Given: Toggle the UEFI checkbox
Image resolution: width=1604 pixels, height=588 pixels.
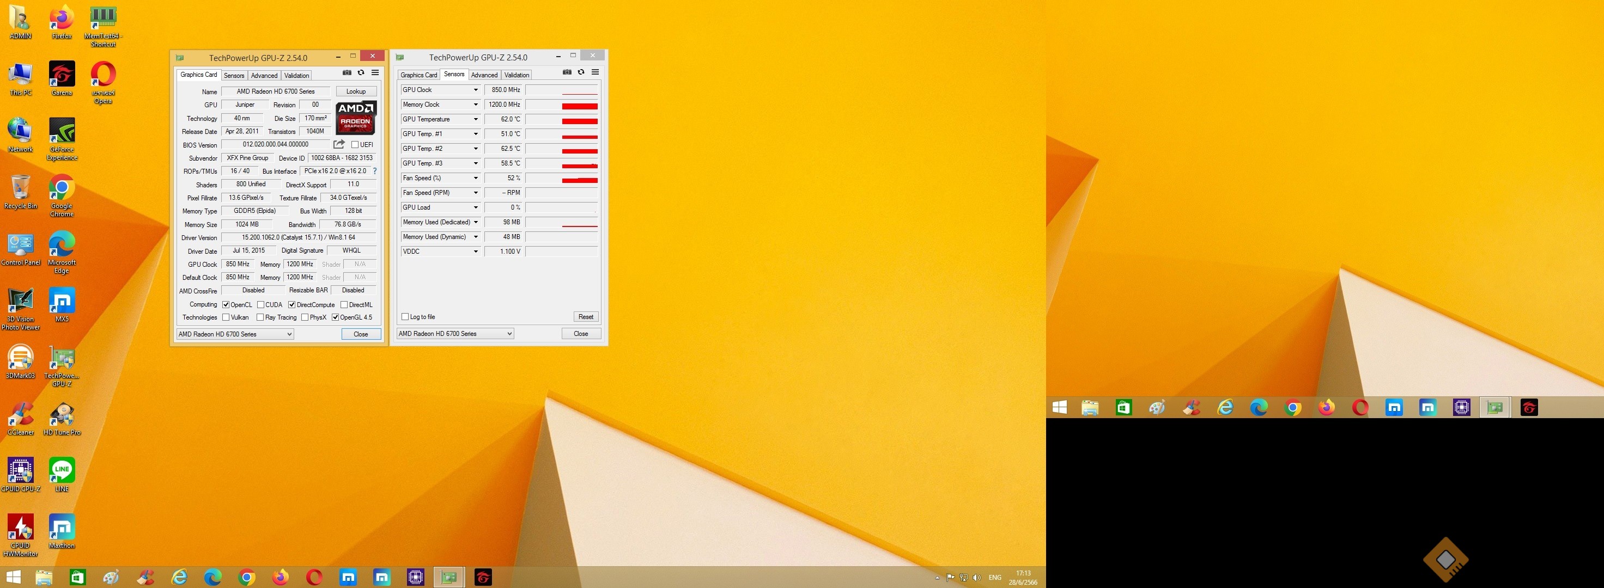Looking at the screenshot, I should coord(355,145).
